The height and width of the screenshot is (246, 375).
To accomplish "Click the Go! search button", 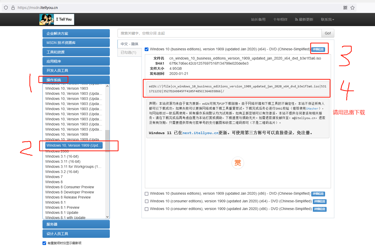I will point(328,33).
